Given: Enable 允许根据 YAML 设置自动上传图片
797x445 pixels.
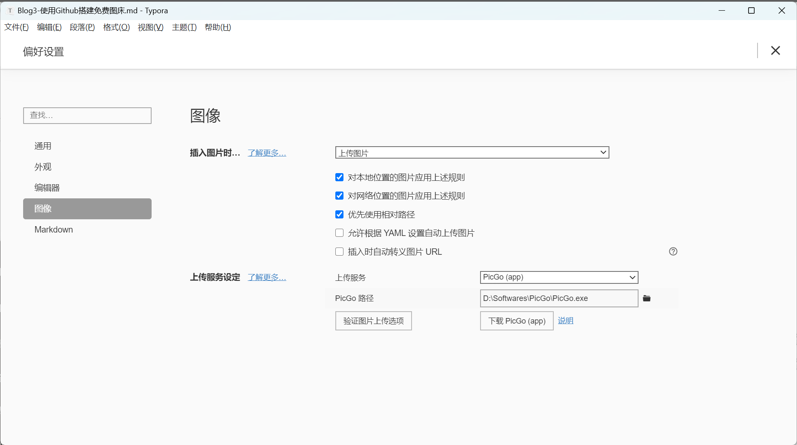Looking at the screenshot, I should pyautogui.click(x=339, y=233).
